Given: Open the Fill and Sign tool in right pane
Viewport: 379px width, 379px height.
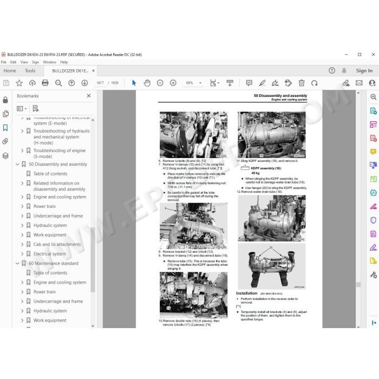Looking at the screenshot, I should click(373, 247).
